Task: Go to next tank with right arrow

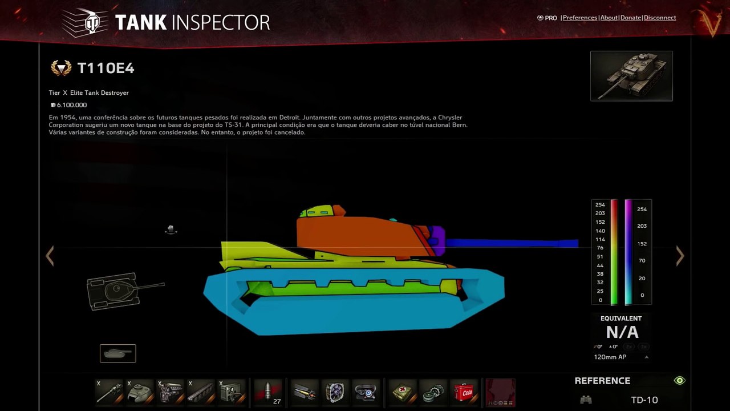Action: (680, 256)
